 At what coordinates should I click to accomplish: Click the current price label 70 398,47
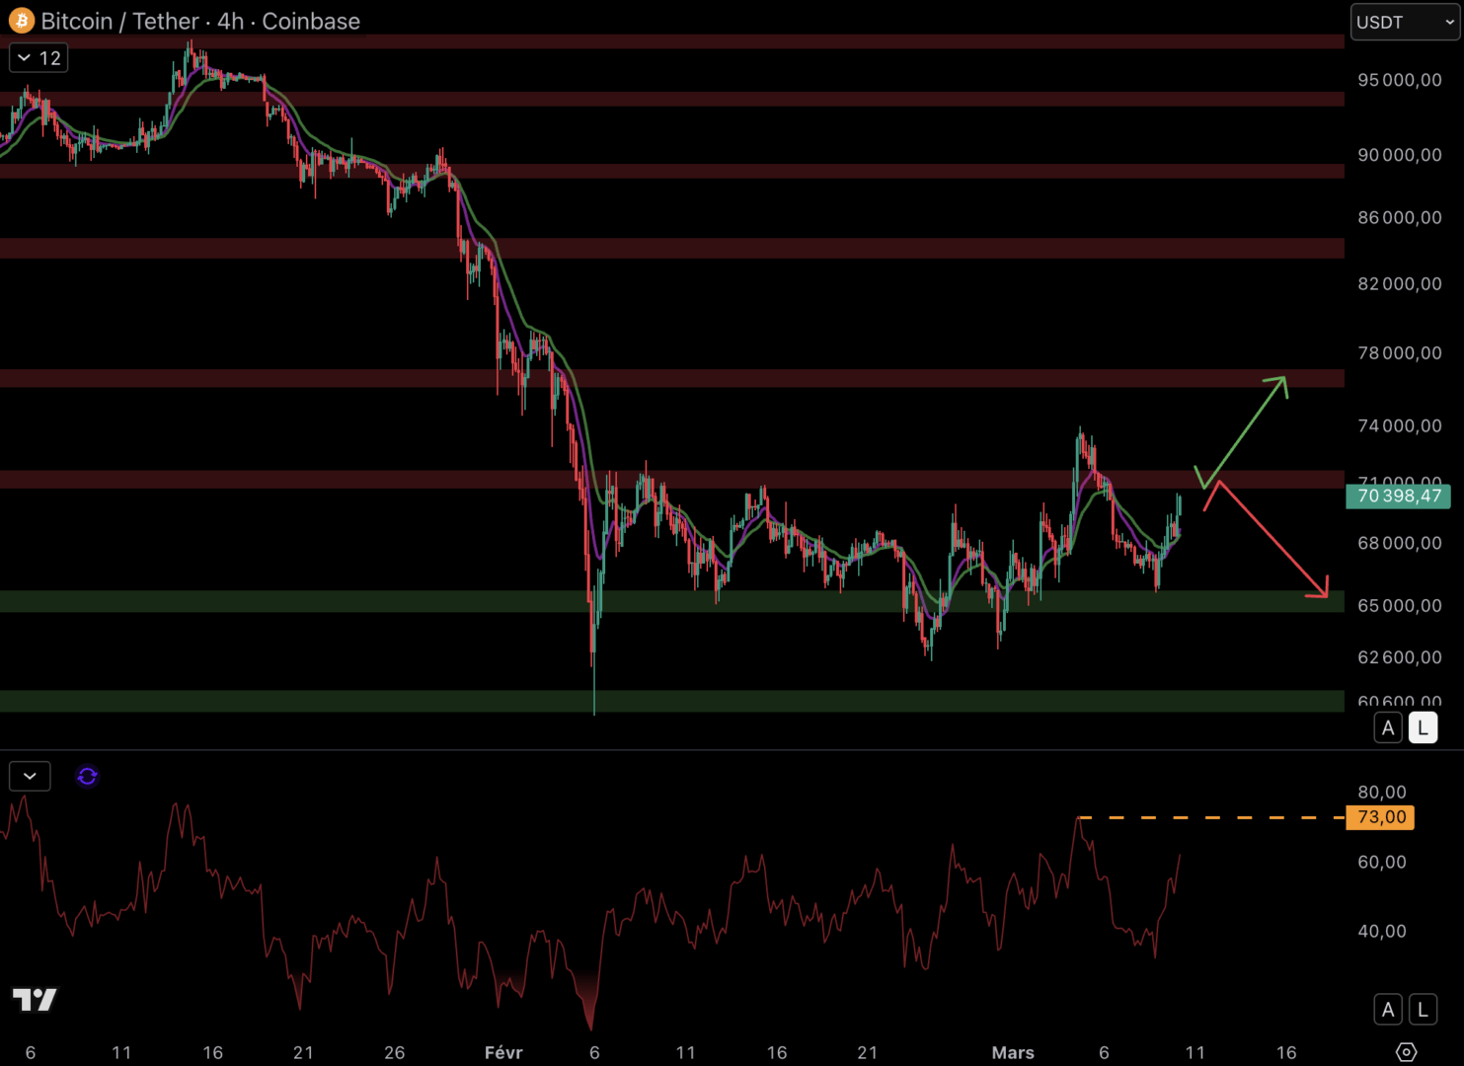click(1398, 495)
